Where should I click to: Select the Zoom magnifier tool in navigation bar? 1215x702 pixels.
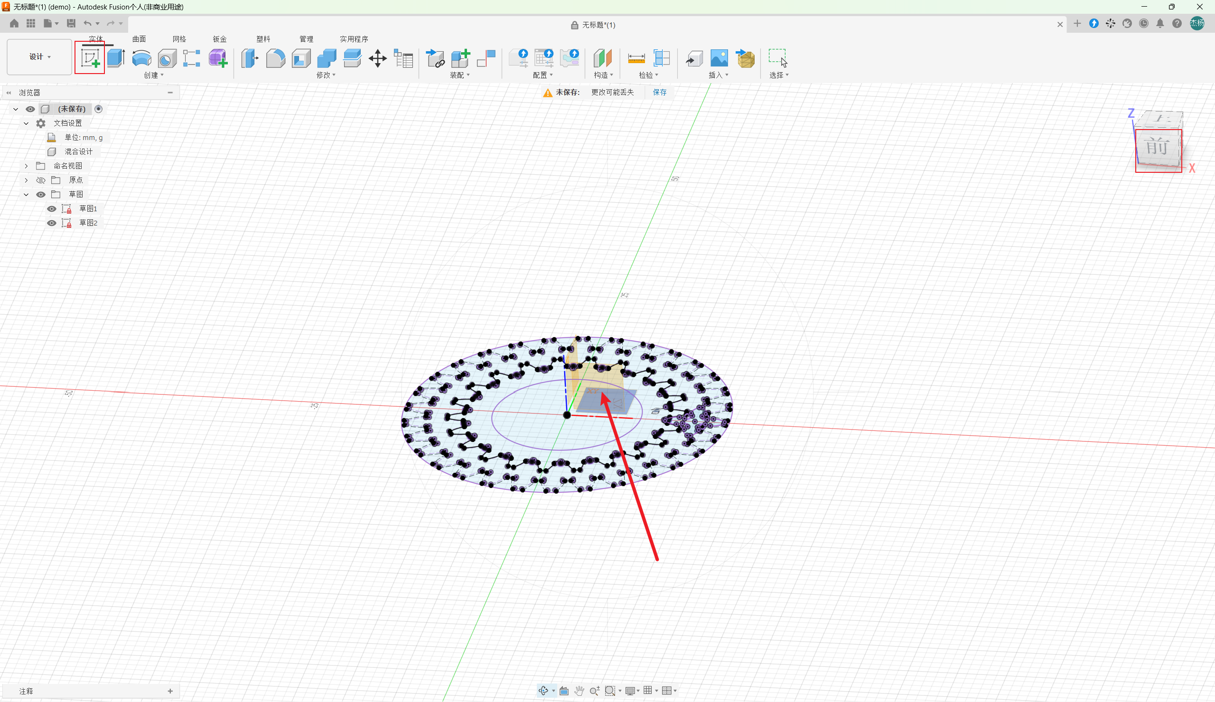pyautogui.click(x=595, y=691)
